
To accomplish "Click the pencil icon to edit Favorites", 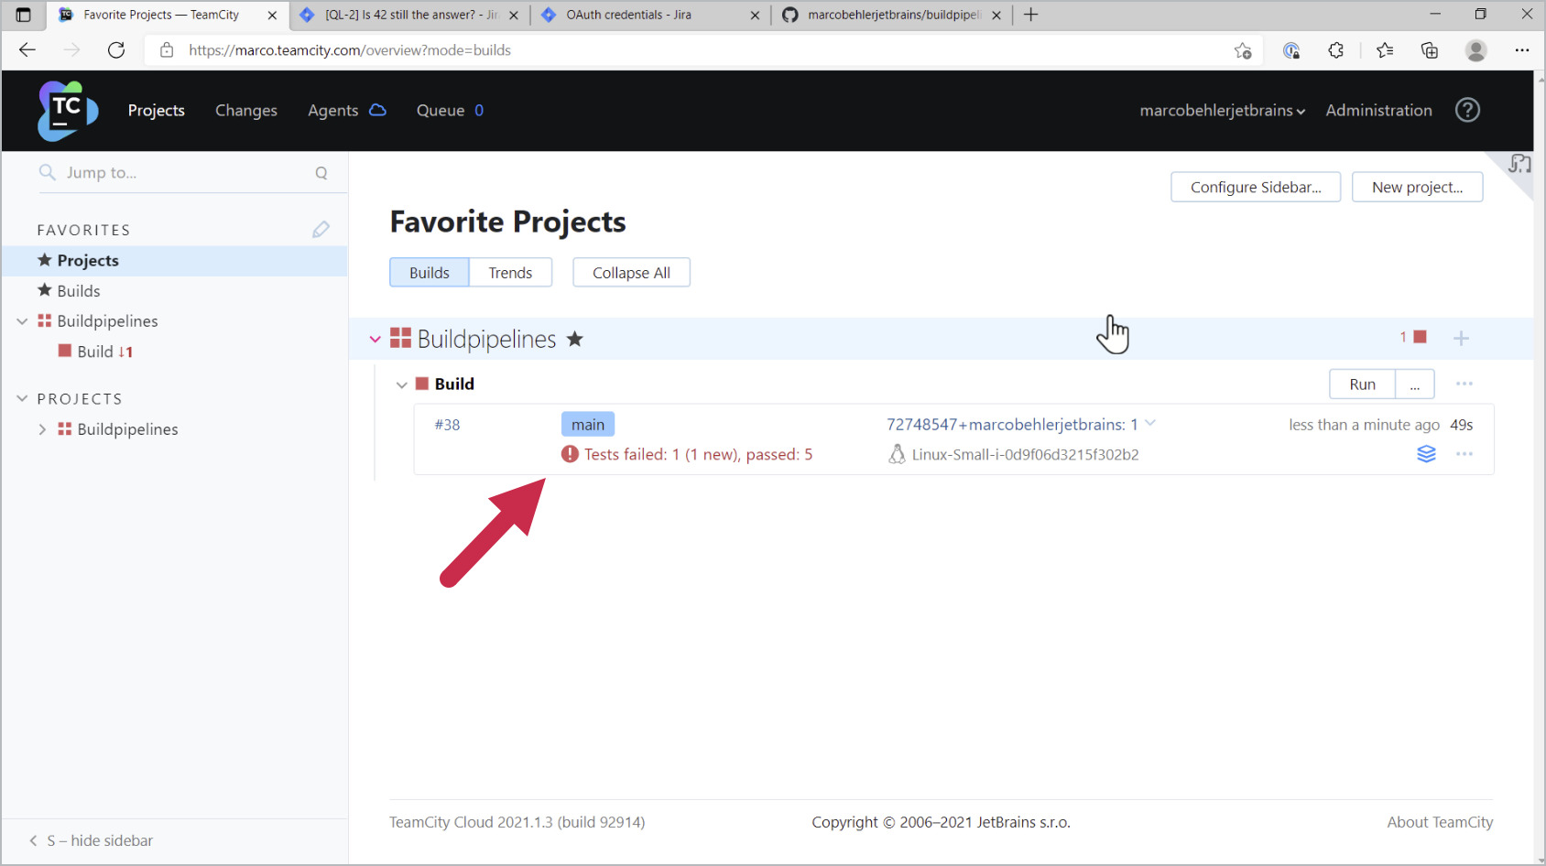I will [x=321, y=229].
